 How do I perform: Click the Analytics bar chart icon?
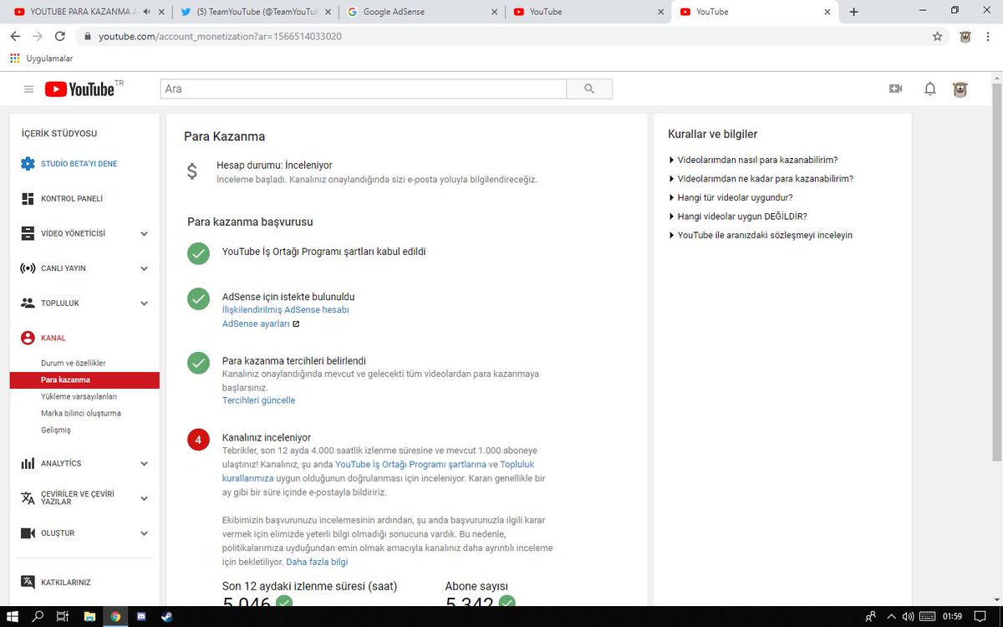[28, 463]
